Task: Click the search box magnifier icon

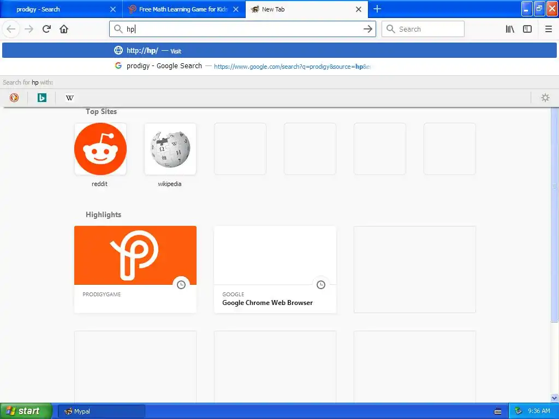Action: click(391, 29)
